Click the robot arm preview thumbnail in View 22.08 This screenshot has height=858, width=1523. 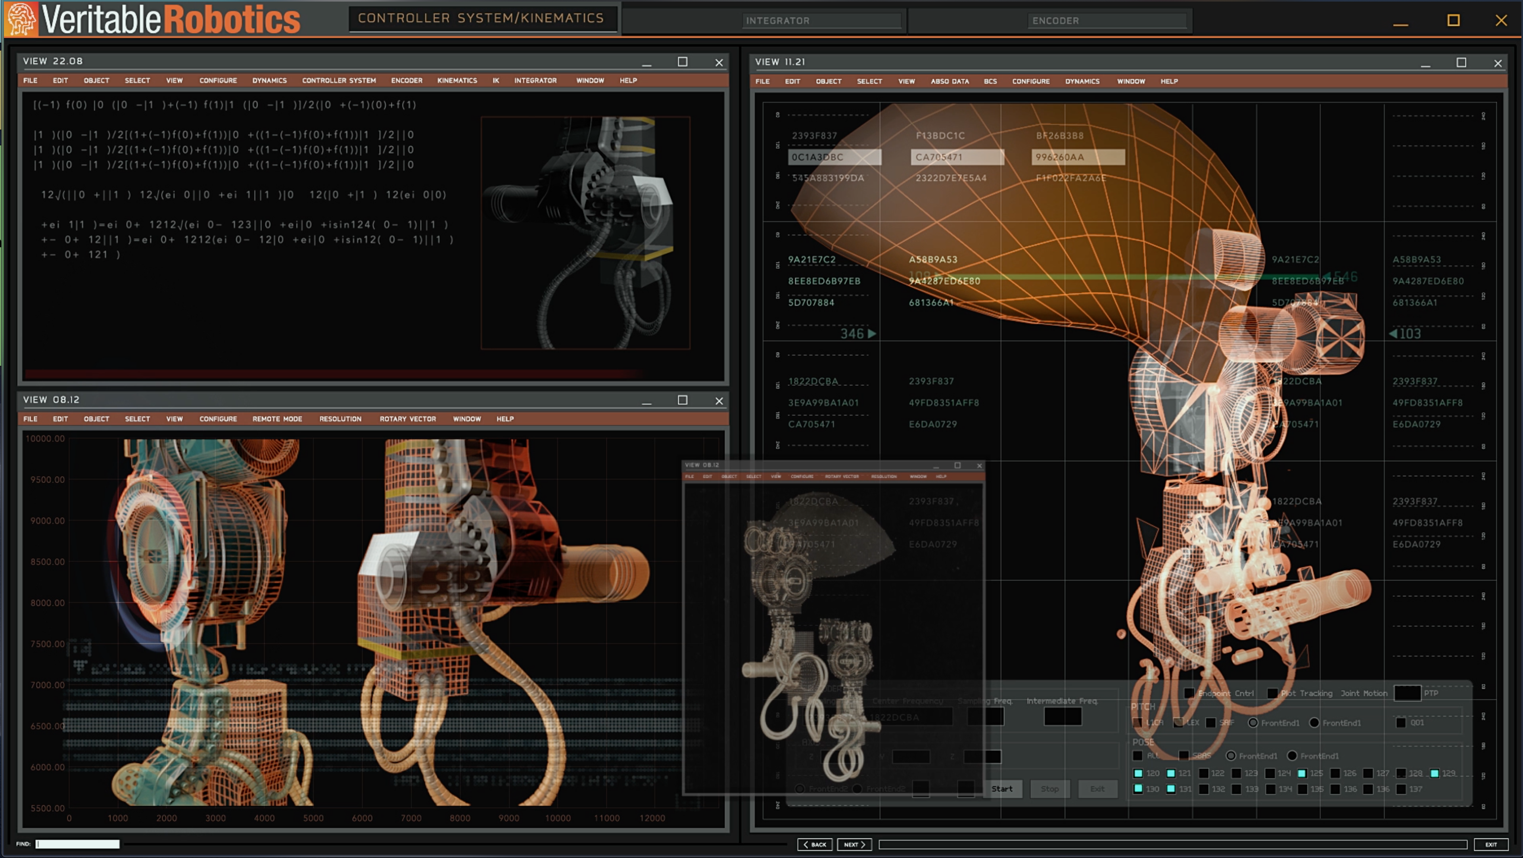(585, 233)
